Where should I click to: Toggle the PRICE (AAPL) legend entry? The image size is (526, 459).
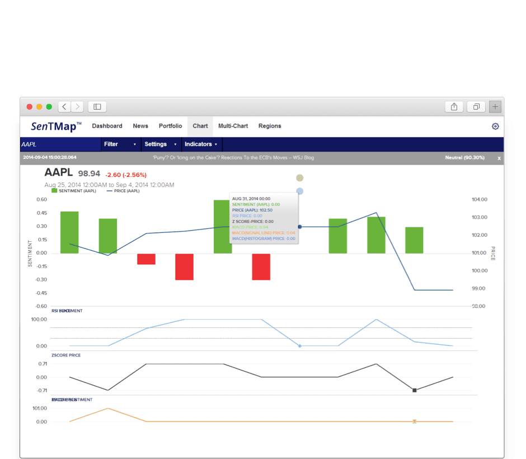(123, 191)
